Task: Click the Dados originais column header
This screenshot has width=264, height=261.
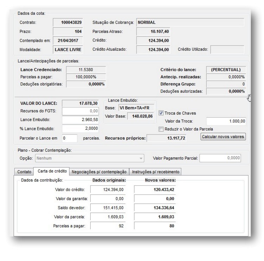Action: pyautogui.click(x=109, y=180)
